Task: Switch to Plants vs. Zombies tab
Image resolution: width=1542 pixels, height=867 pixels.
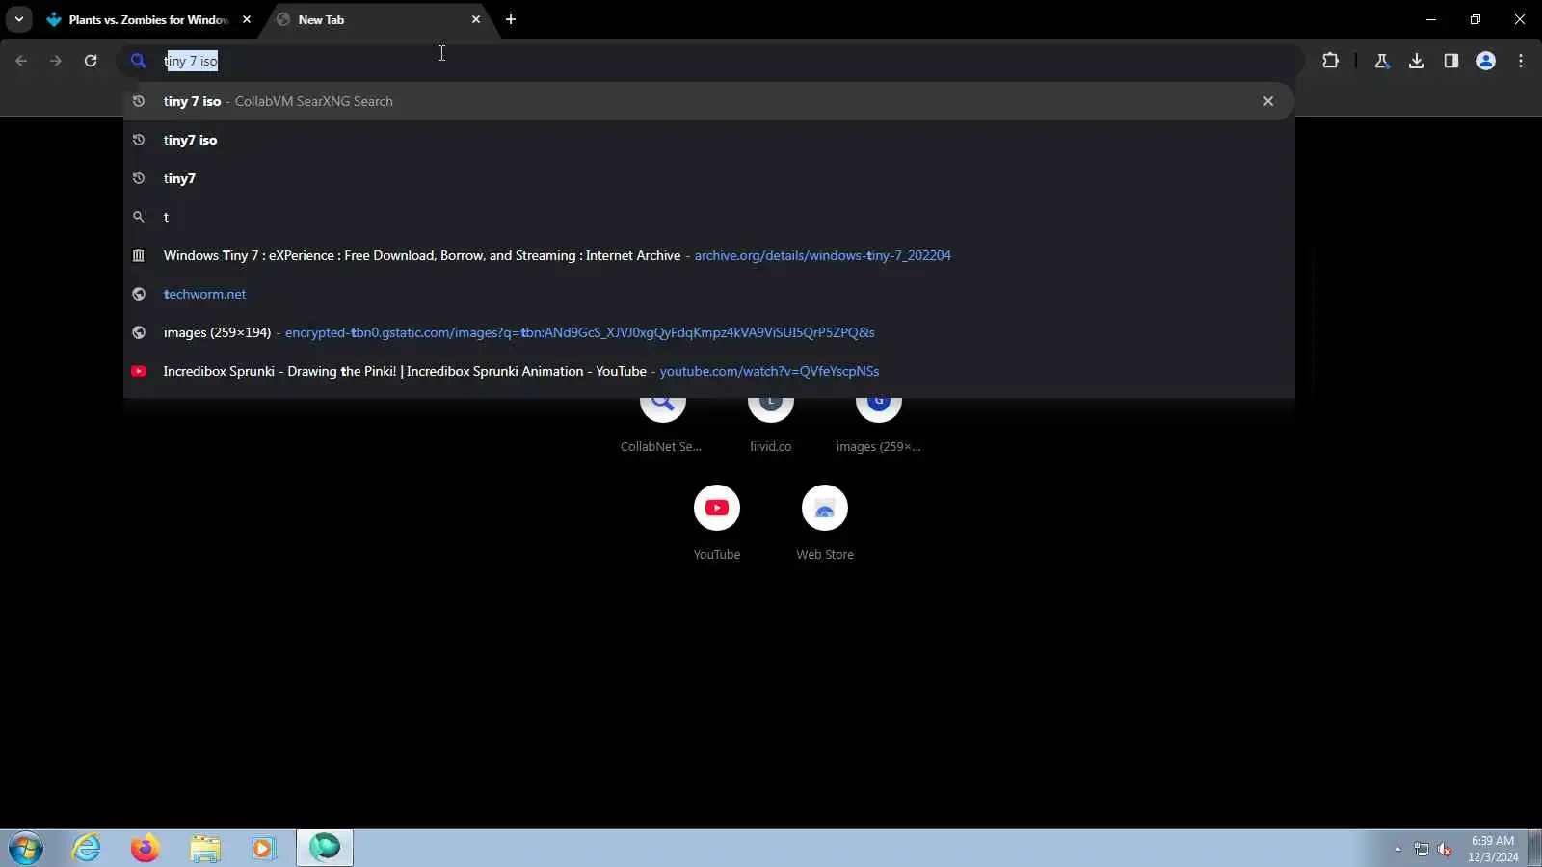Action: 147,19
